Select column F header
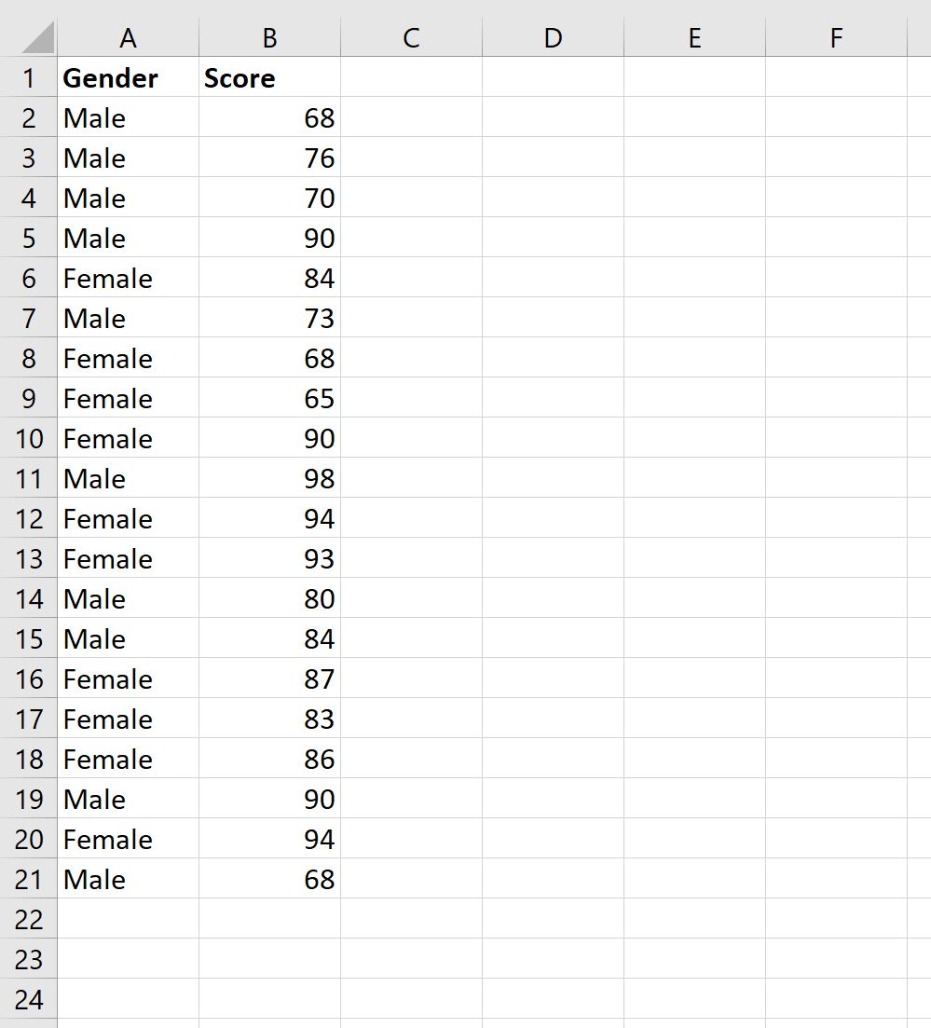The width and height of the screenshot is (931, 1028). [835, 38]
